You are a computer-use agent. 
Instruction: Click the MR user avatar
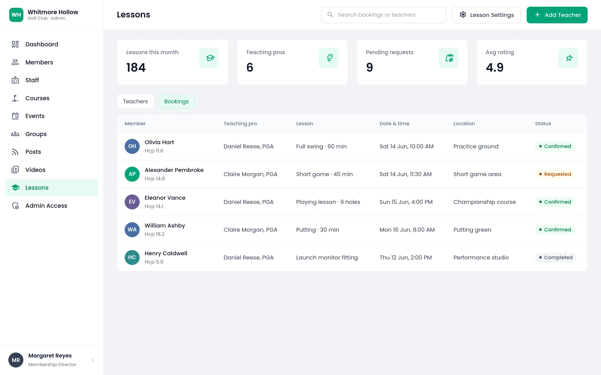pos(16,360)
